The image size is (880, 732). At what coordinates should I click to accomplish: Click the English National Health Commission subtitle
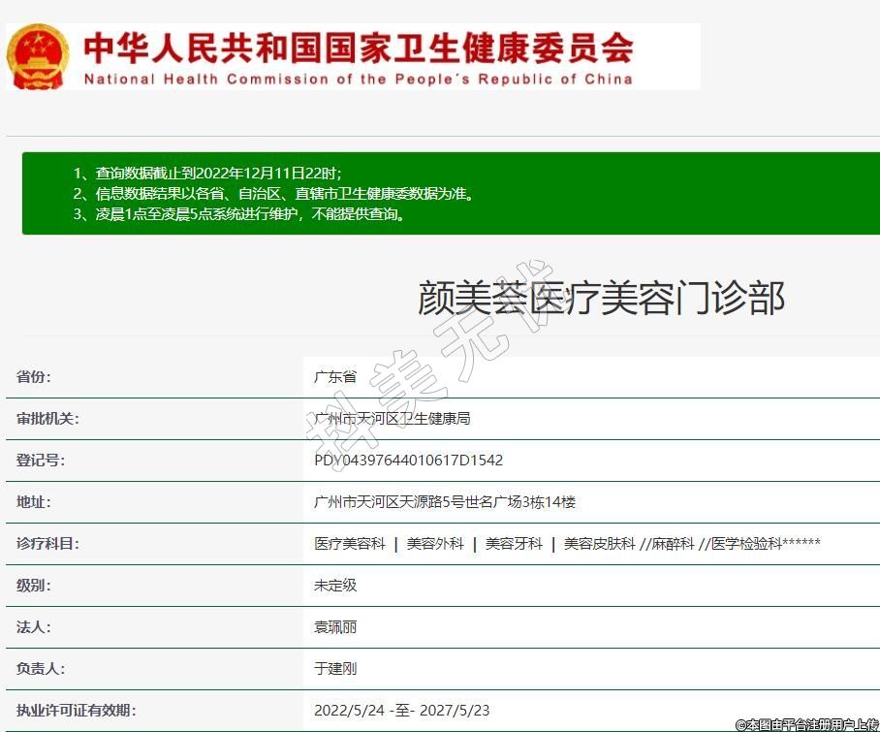click(x=358, y=80)
